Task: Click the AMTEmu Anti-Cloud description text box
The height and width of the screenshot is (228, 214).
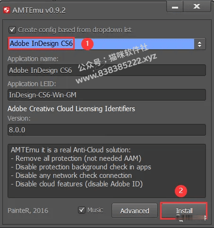Action: tap(107, 171)
